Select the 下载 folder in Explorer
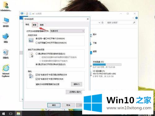The width and height of the screenshot is (155, 116). (95, 43)
